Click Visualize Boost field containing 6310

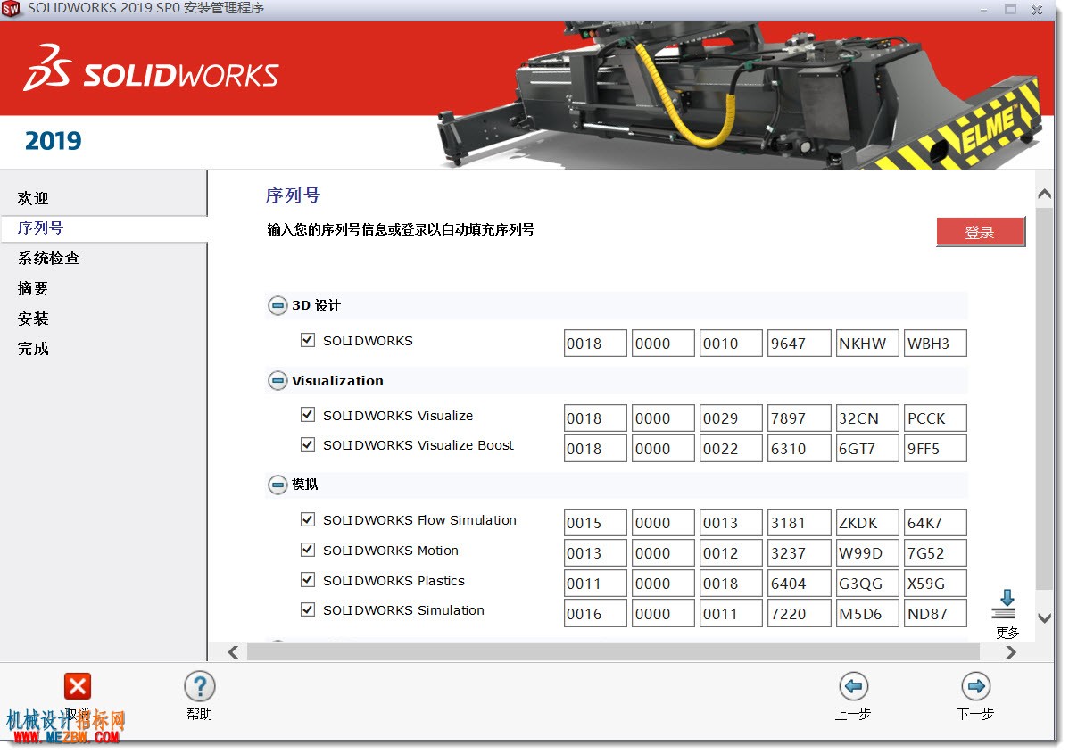799,449
